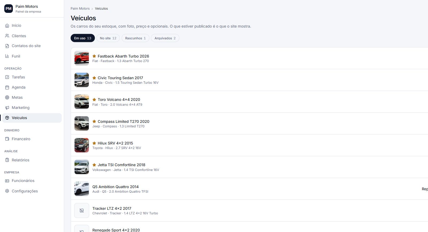Open the Renegade Sport 4×2 2020 listing

(x=116, y=230)
